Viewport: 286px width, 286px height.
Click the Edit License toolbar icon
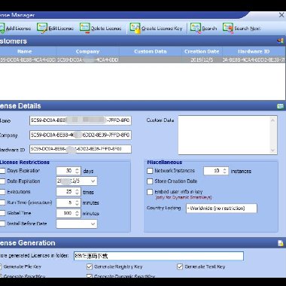coord(42,28)
